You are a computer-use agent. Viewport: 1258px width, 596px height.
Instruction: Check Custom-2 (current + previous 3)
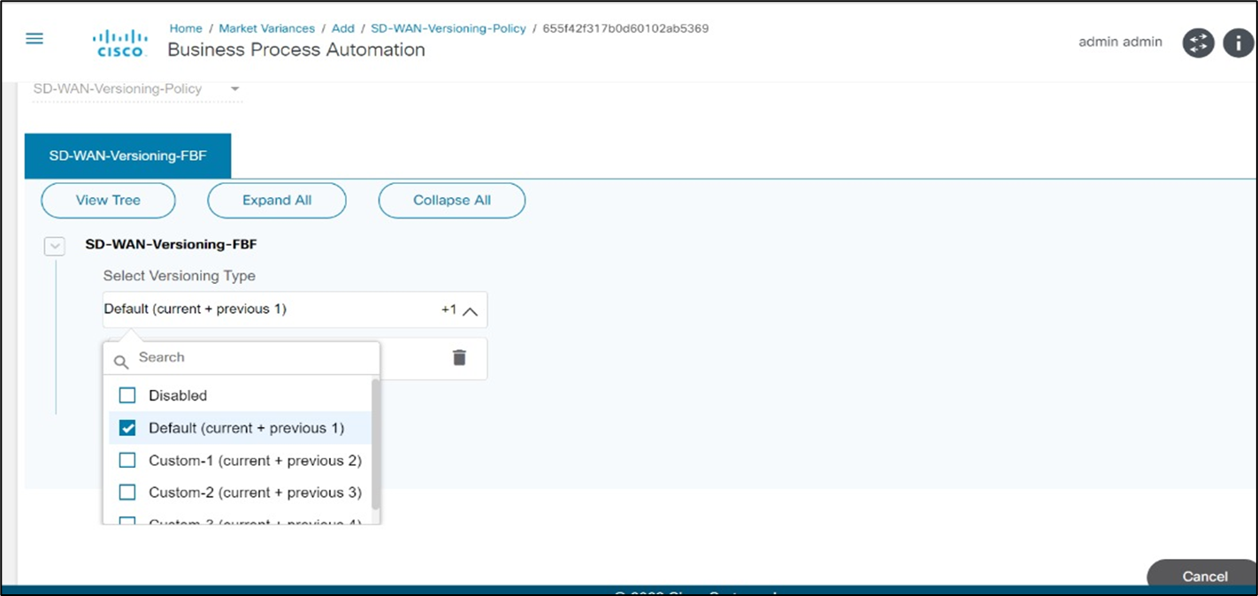pyautogui.click(x=127, y=493)
